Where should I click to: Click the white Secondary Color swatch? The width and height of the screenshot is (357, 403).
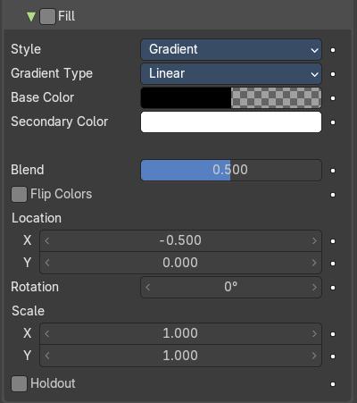[x=231, y=122]
